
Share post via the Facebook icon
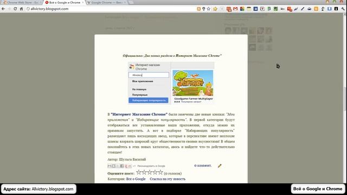(x=121, y=166)
